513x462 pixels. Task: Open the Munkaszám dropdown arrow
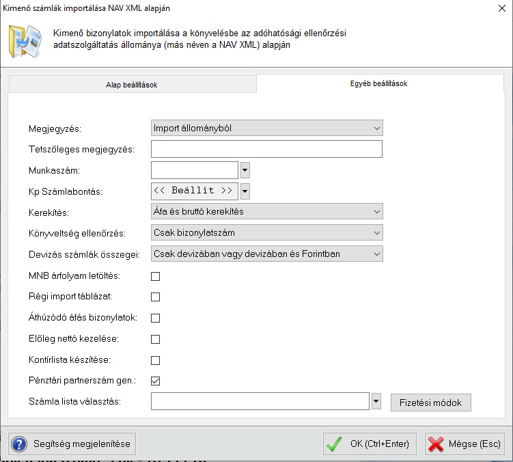[x=245, y=169]
